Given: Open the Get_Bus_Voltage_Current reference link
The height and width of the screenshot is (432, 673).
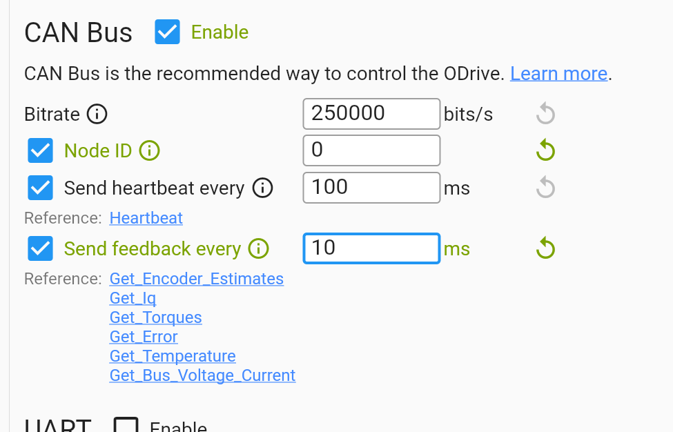Looking at the screenshot, I should (x=202, y=375).
